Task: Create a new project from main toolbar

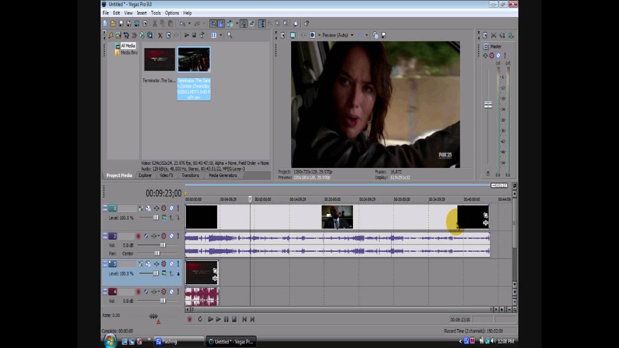Action: pos(105,23)
